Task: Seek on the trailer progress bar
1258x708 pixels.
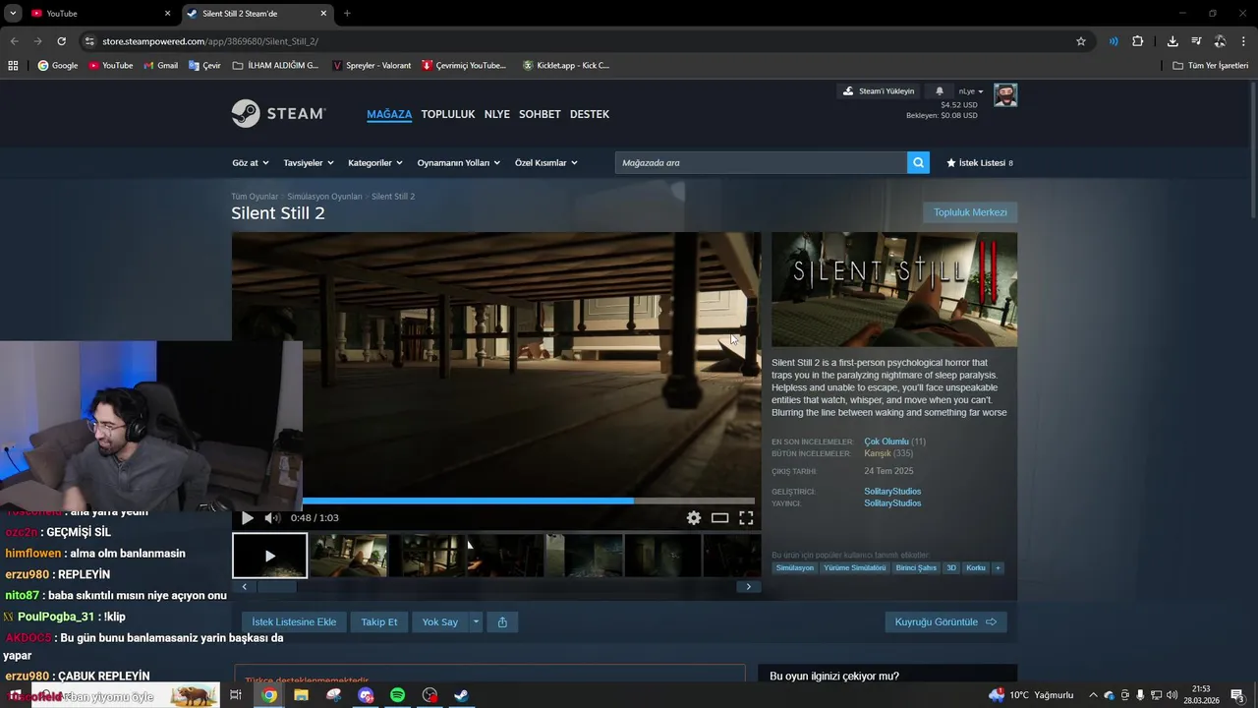Action: pyautogui.click(x=496, y=501)
